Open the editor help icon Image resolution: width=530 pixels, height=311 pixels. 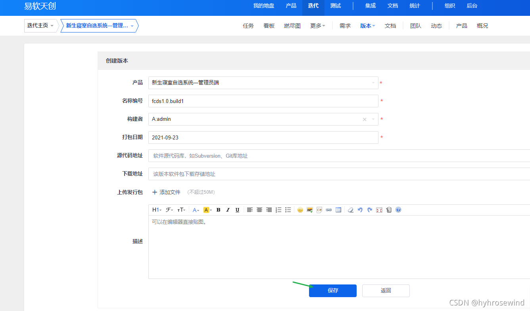[x=398, y=210]
